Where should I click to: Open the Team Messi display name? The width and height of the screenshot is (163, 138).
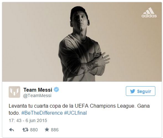[38, 90]
